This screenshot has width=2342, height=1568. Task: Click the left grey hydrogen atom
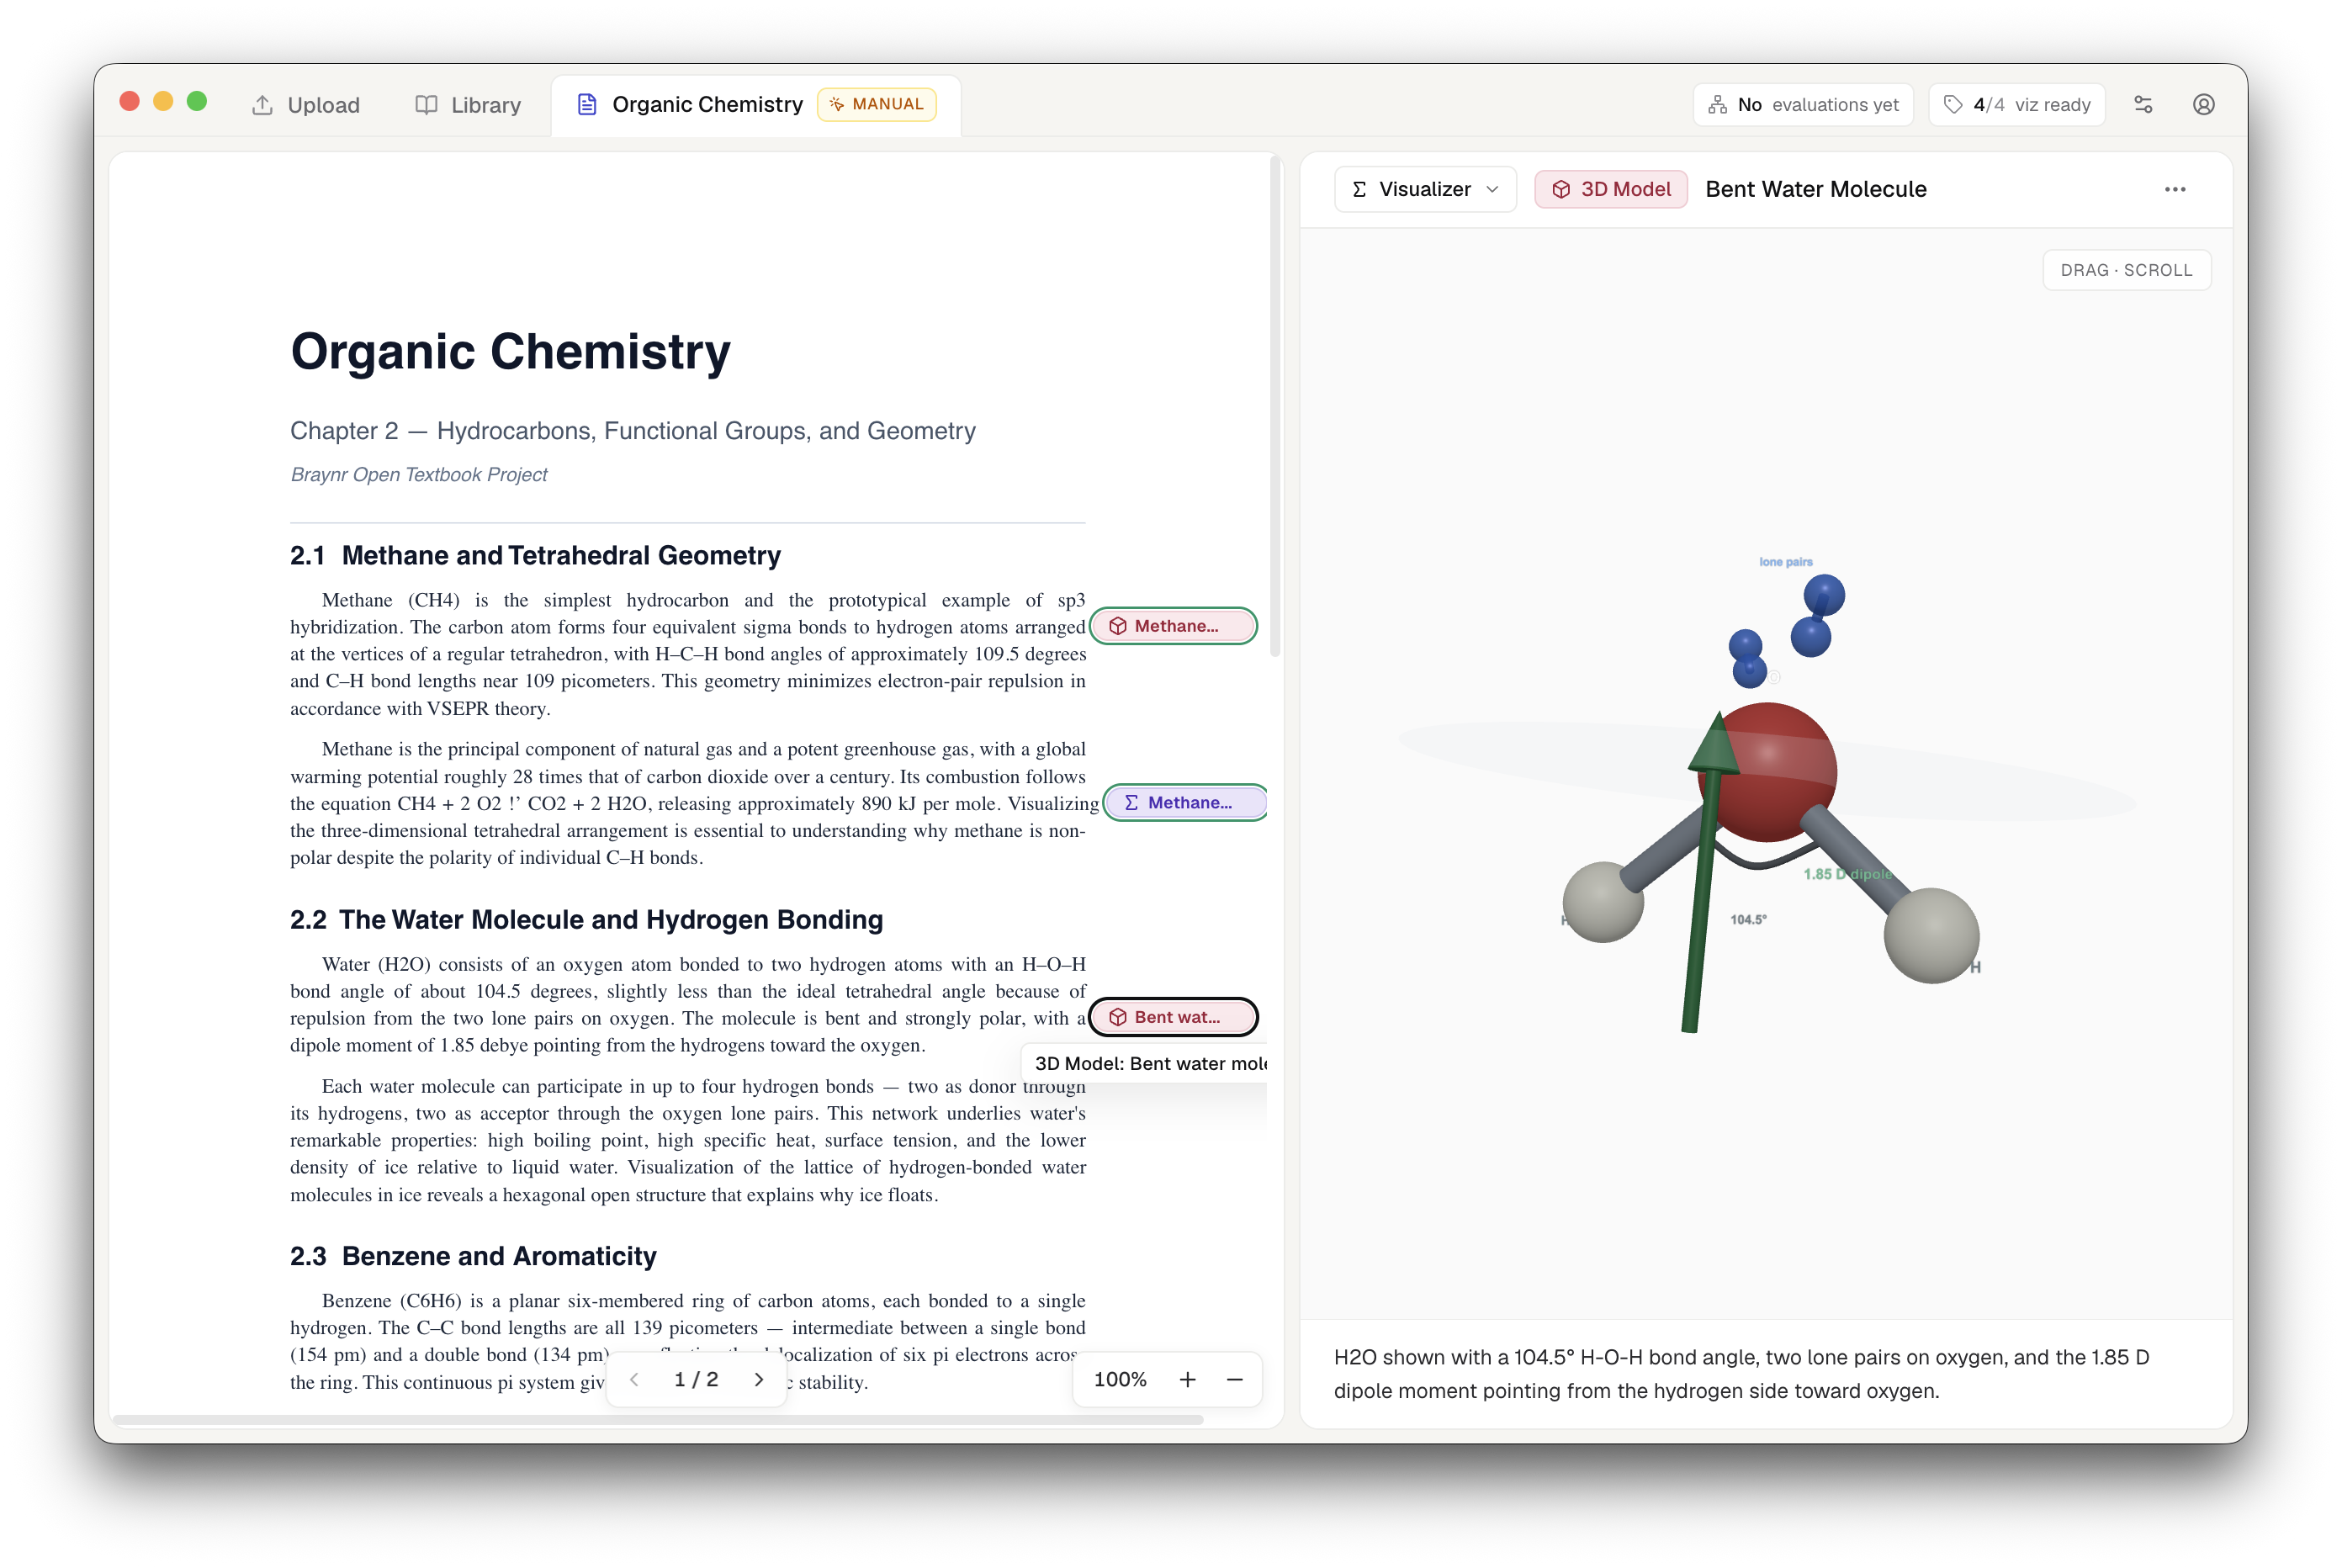point(1603,902)
